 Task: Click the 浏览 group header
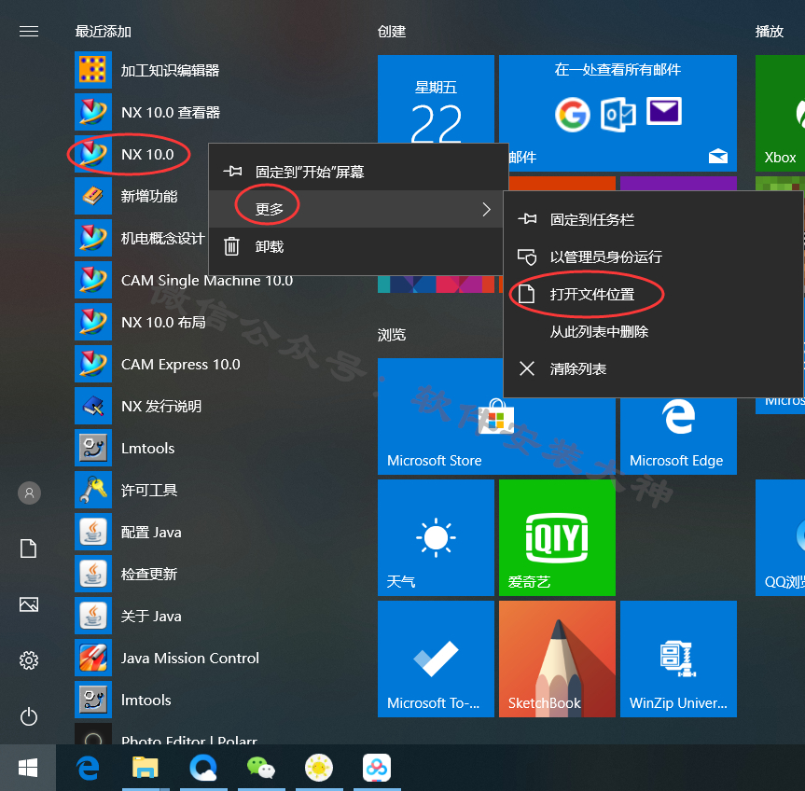pyautogui.click(x=392, y=335)
